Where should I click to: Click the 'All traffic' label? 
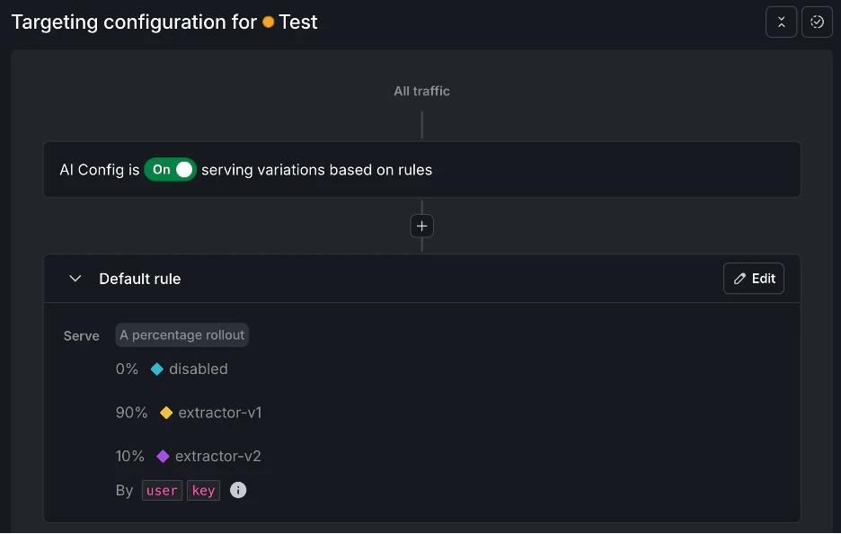click(x=421, y=91)
